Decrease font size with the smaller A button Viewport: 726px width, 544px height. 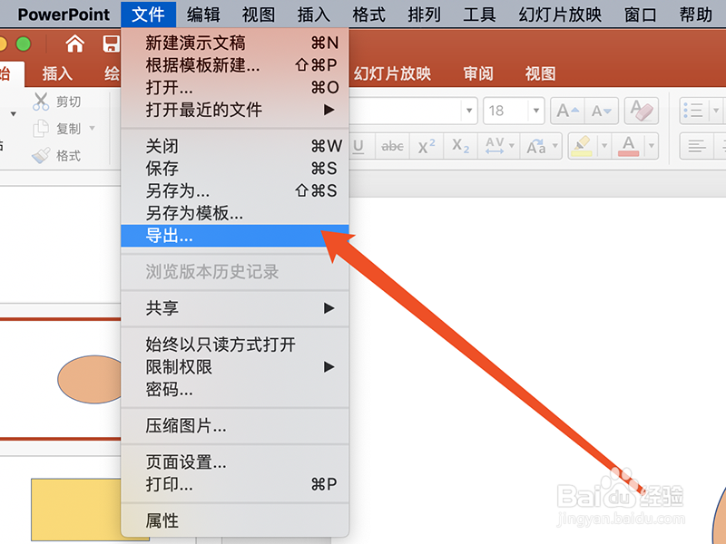click(x=602, y=111)
